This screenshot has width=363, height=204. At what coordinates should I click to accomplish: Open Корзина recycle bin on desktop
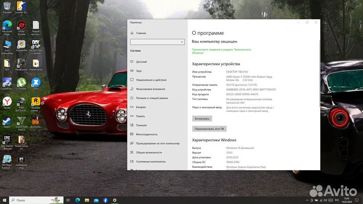tap(7, 7)
